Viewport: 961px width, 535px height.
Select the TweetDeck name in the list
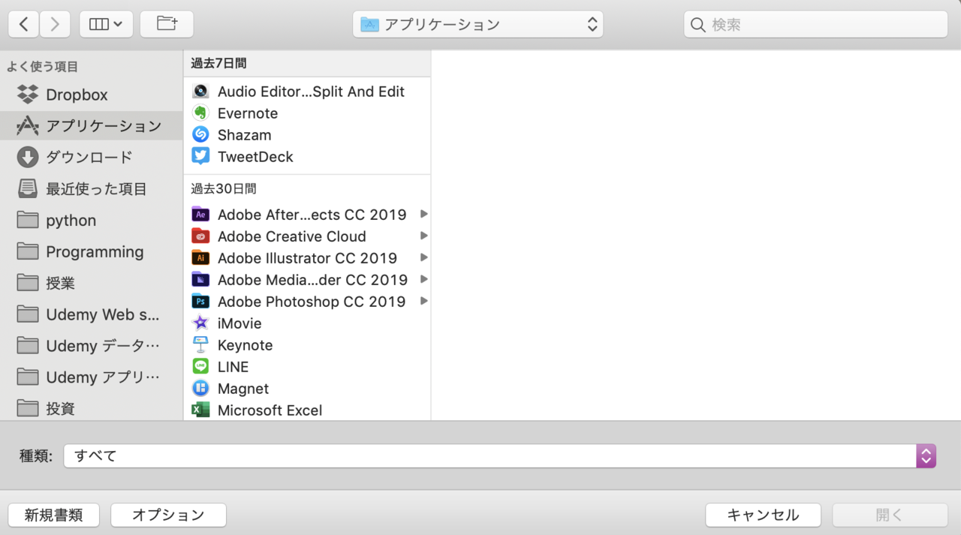(x=255, y=157)
